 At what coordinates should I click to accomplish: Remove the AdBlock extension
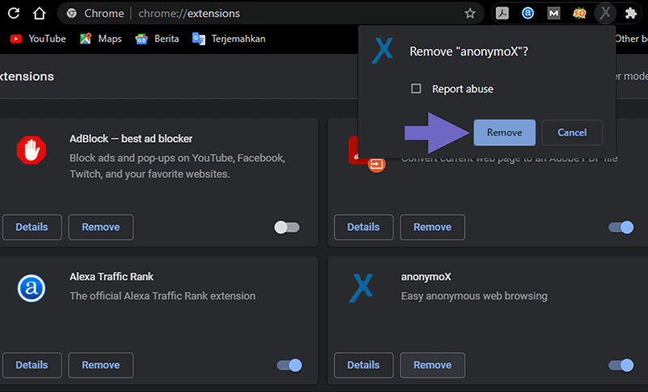100,227
